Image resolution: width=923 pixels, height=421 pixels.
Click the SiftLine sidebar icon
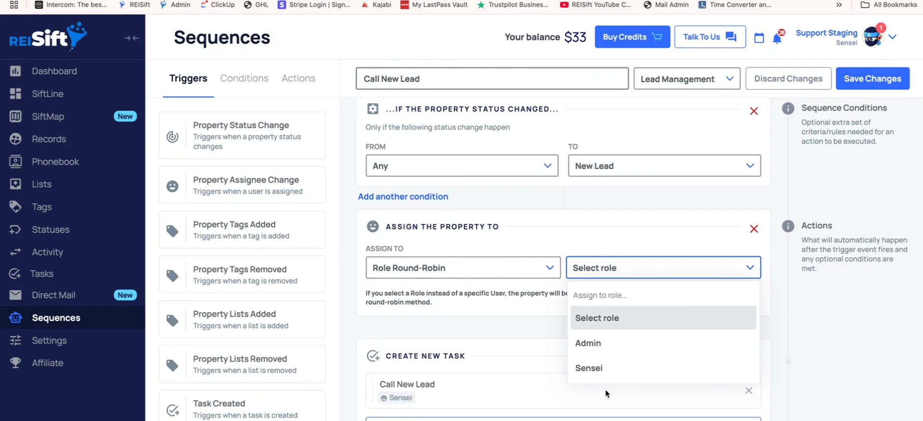[x=15, y=94]
